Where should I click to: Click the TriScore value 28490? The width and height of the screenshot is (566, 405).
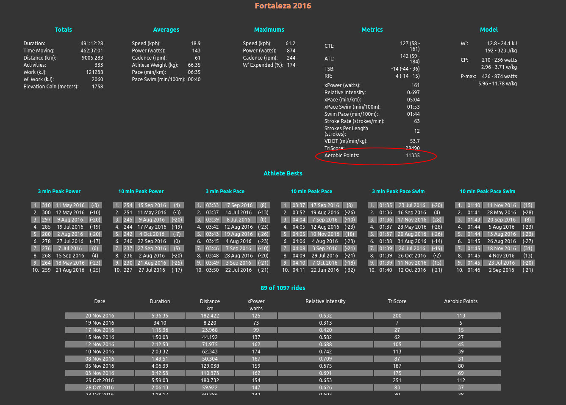[x=413, y=148]
